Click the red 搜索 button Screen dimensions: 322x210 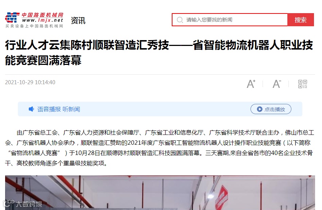click(x=300, y=20)
